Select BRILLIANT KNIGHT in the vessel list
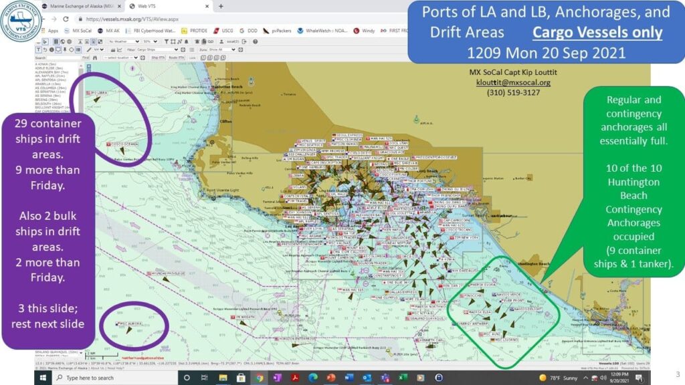Image resolution: width=685 pixels, height=385 pixels. pos(52,107)
